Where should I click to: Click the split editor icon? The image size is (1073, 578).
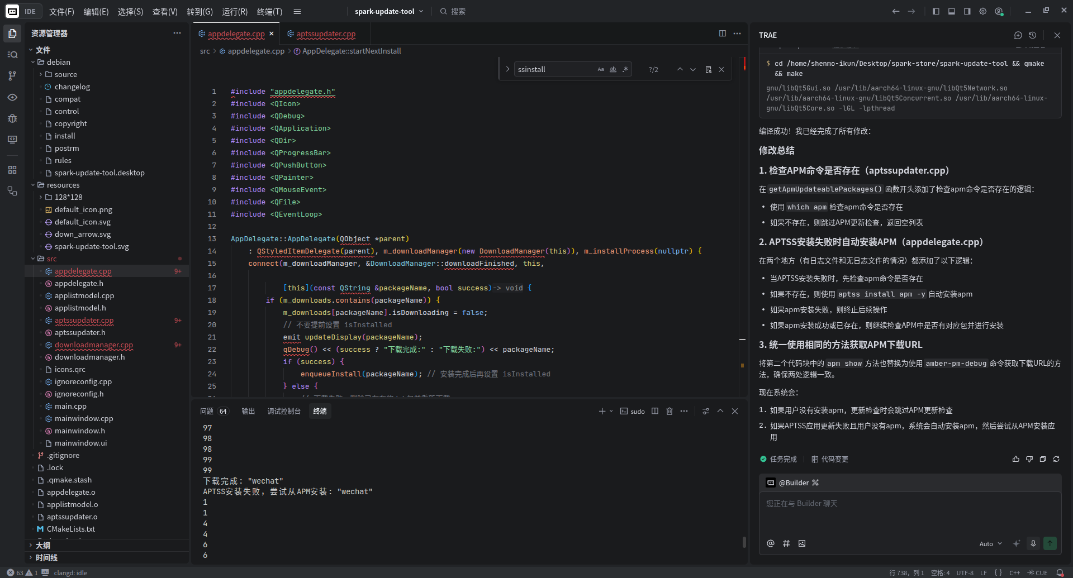click(x=722, y=34)
